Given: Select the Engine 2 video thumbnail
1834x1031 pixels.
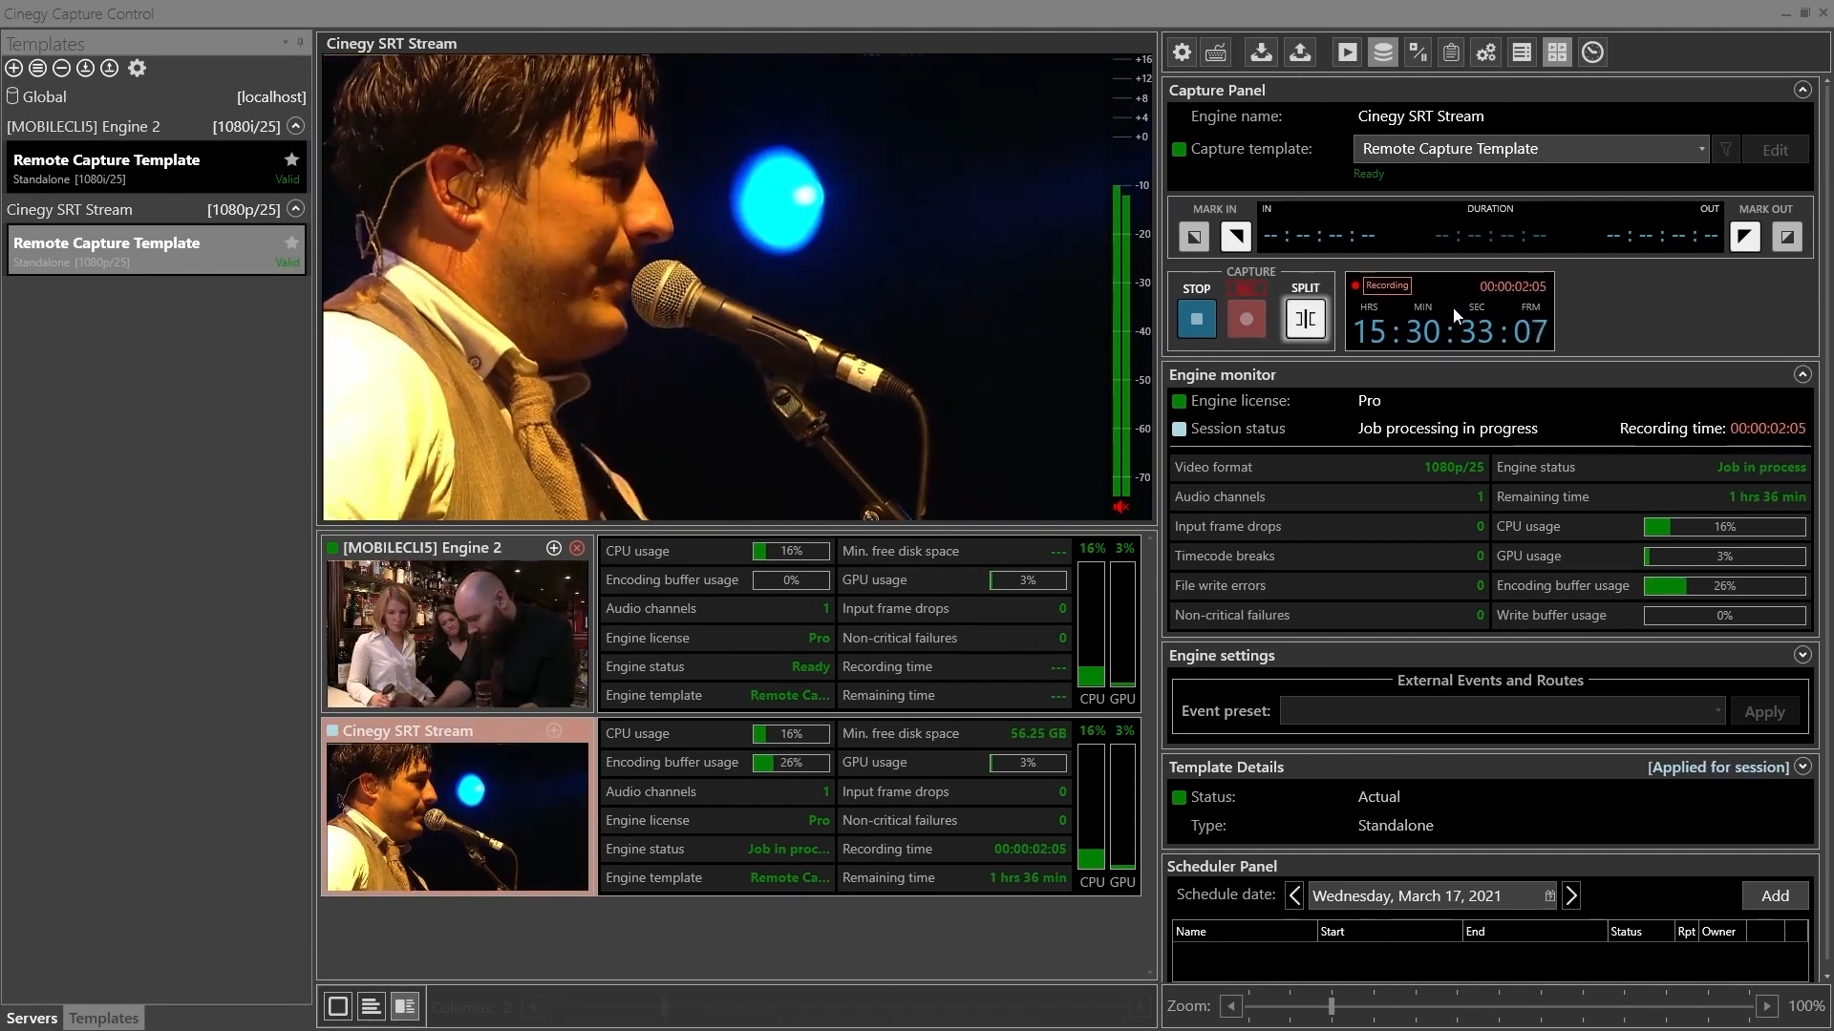Looking at the screenshot, I should tap(458, 634).
